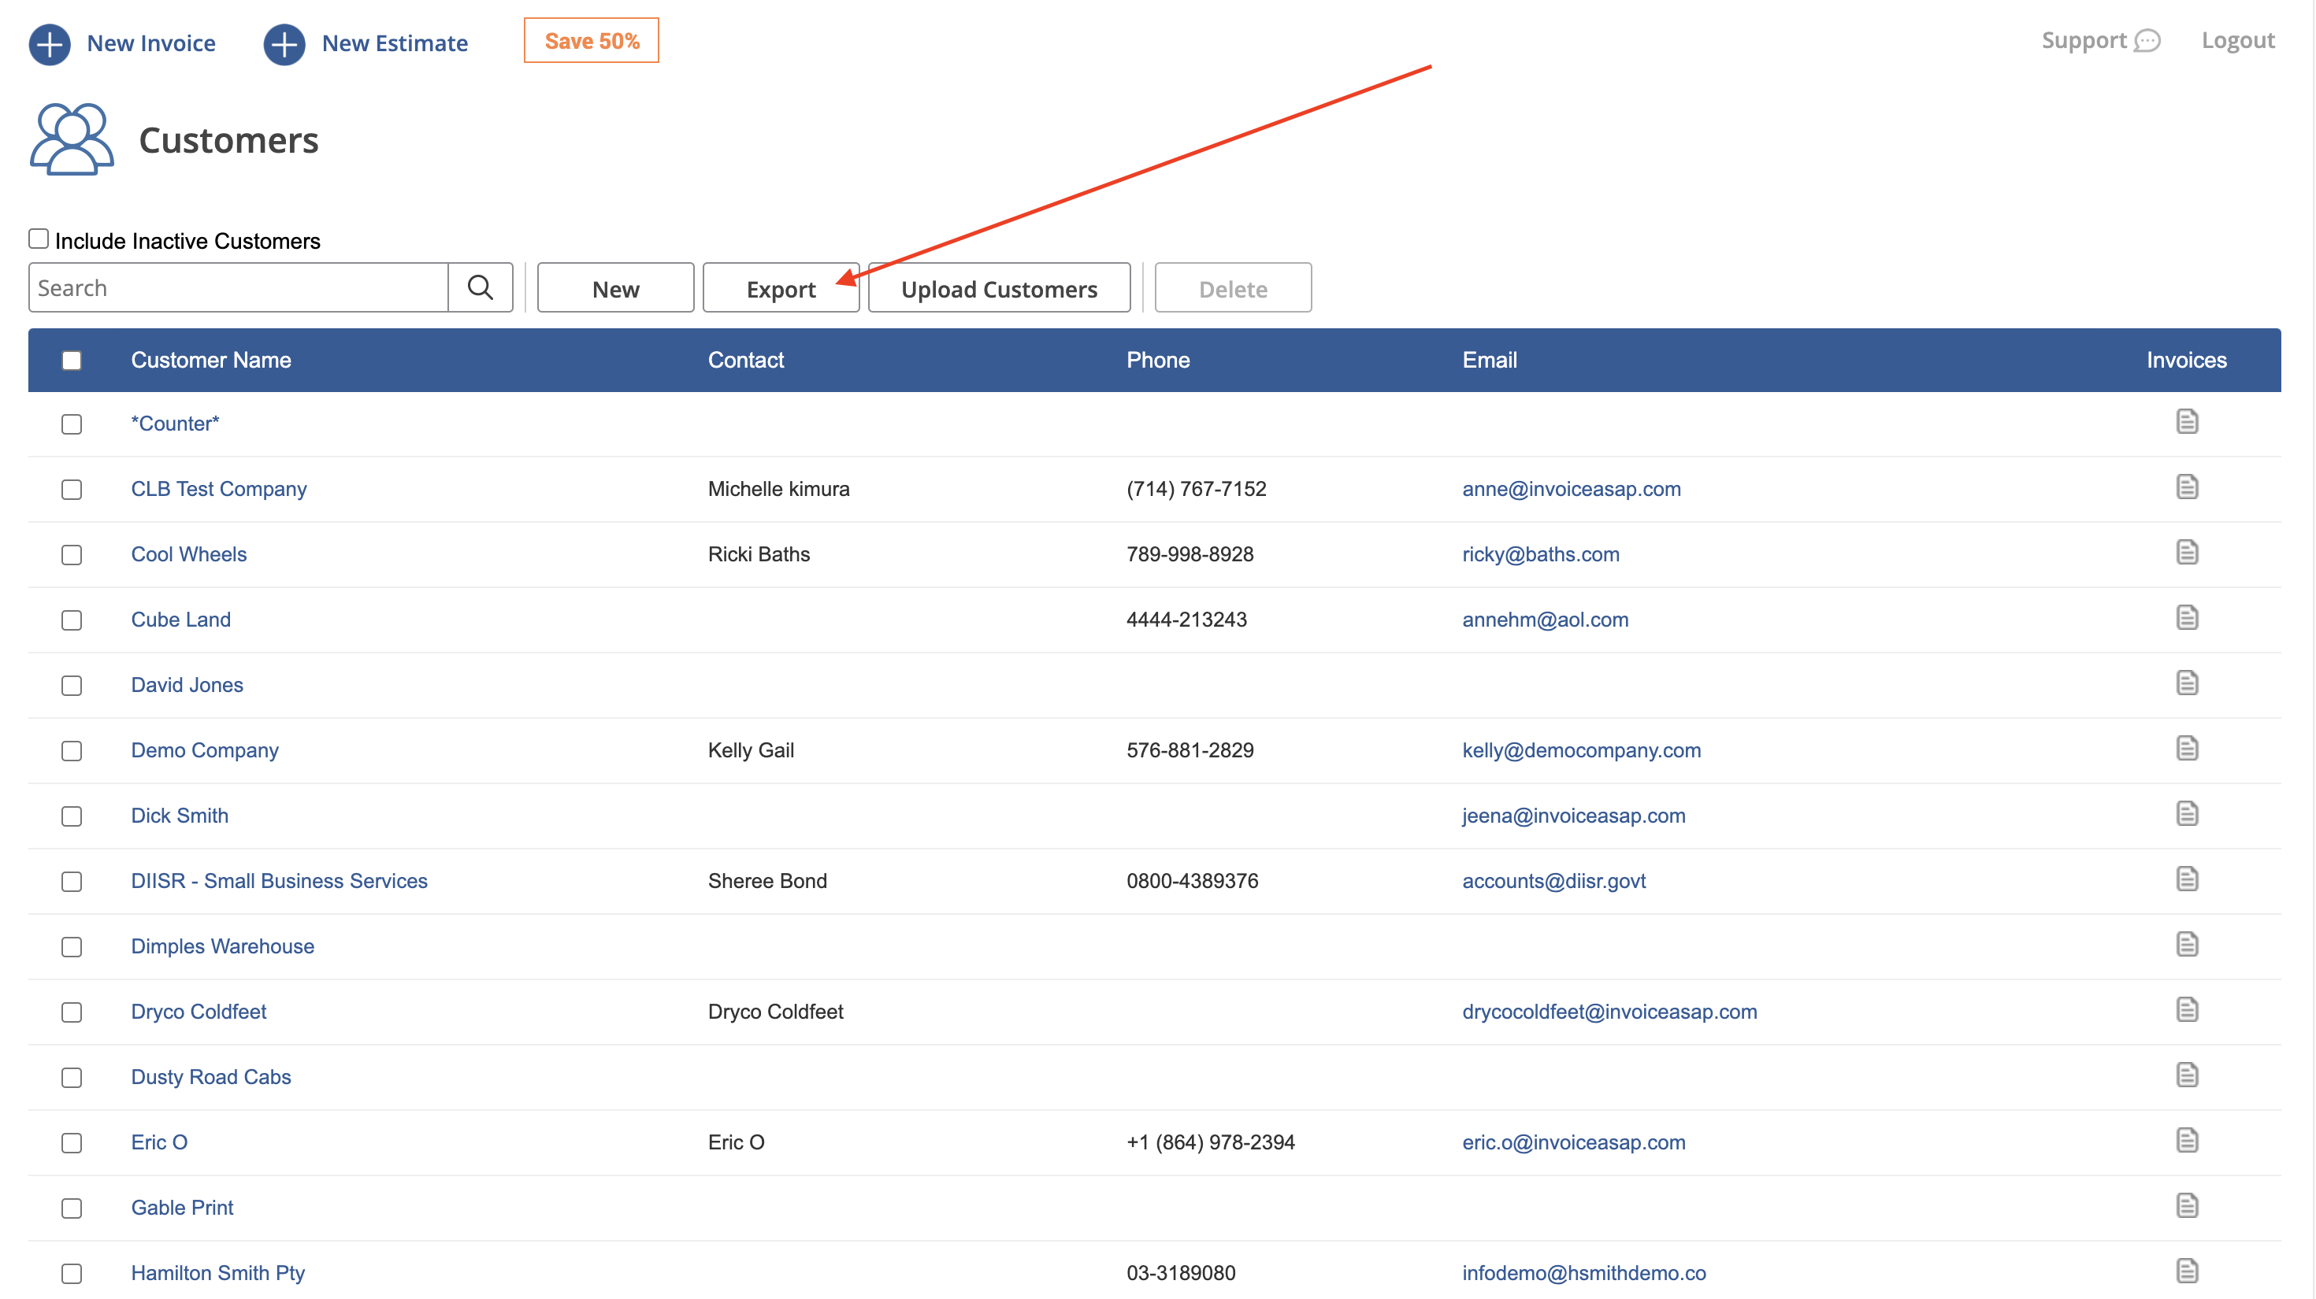Email Cool Wheels via ricky@baths.com link
The width and height of the screenshot is (2316, 1299).
tap(1540, 554)
